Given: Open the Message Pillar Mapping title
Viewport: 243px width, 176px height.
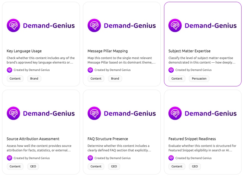Looking at the screenshot, I should click(x=108, y=51).
